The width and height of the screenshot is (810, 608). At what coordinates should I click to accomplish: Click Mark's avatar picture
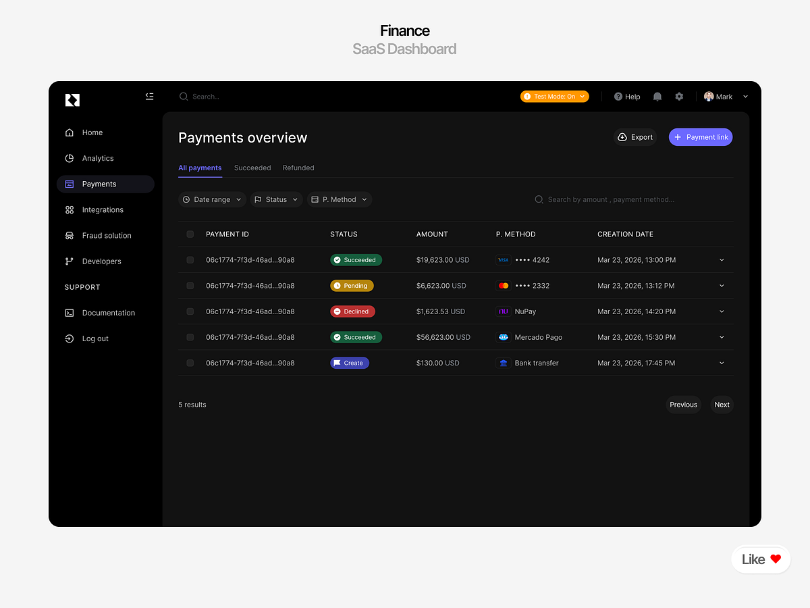click(709, 97)
